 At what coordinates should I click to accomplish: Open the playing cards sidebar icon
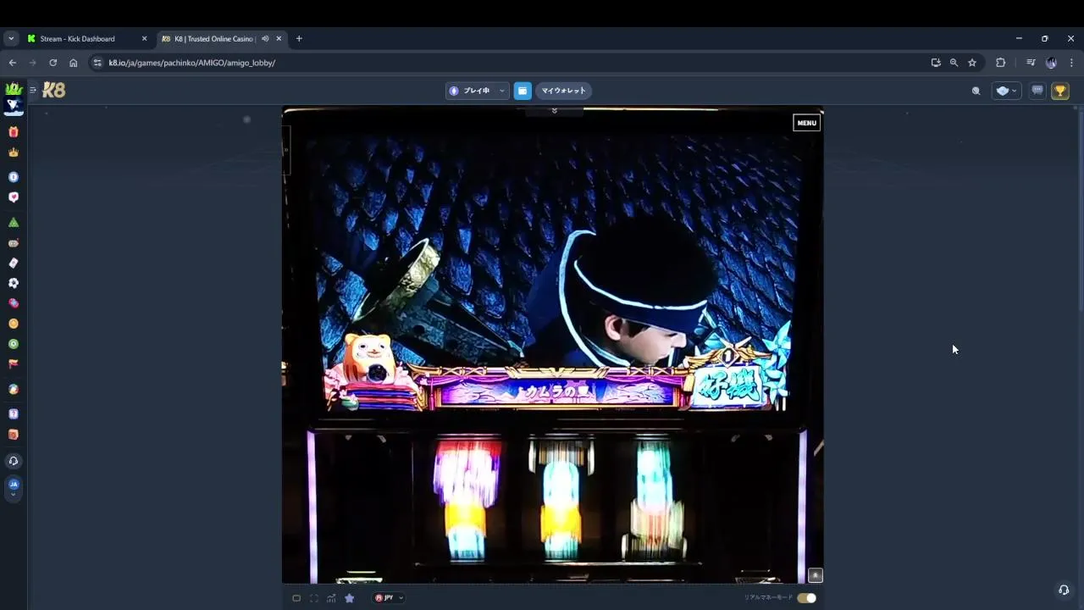pyautogui.click(x=14, y=263)
